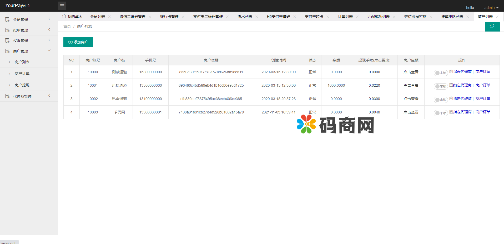The width and height of the screenshot is (504, 244).
Task: Open 商户订单 link for merchant 10002
Action: click(x=483, y=98)
